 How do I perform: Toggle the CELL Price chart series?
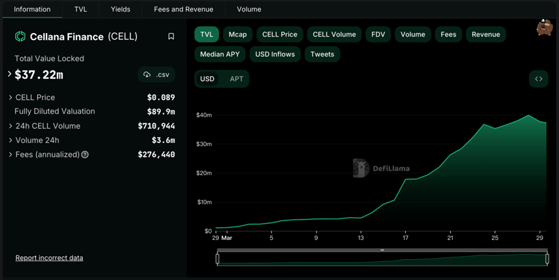pos(280,34)
